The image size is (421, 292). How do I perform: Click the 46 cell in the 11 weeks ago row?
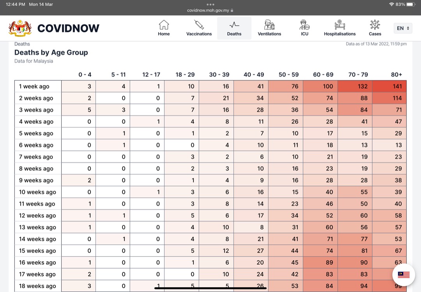click(320, 204)
